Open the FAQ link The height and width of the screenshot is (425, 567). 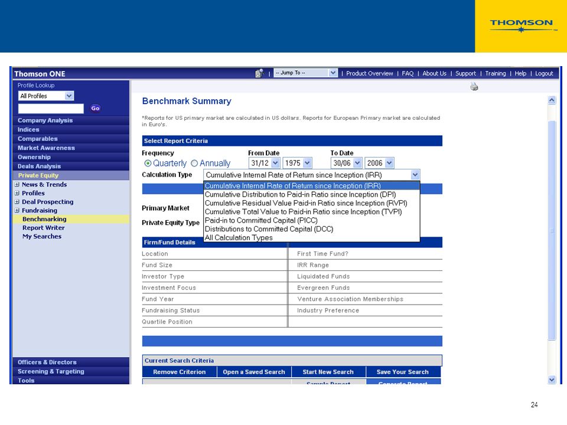[408, 73]
